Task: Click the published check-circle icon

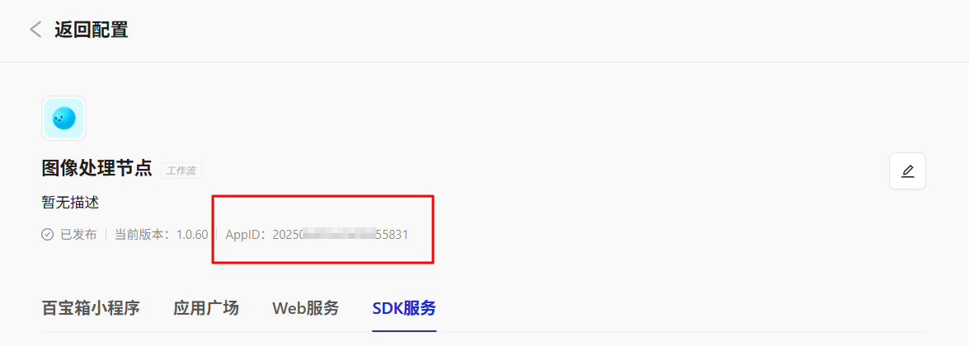Action: tap(48, 235)
